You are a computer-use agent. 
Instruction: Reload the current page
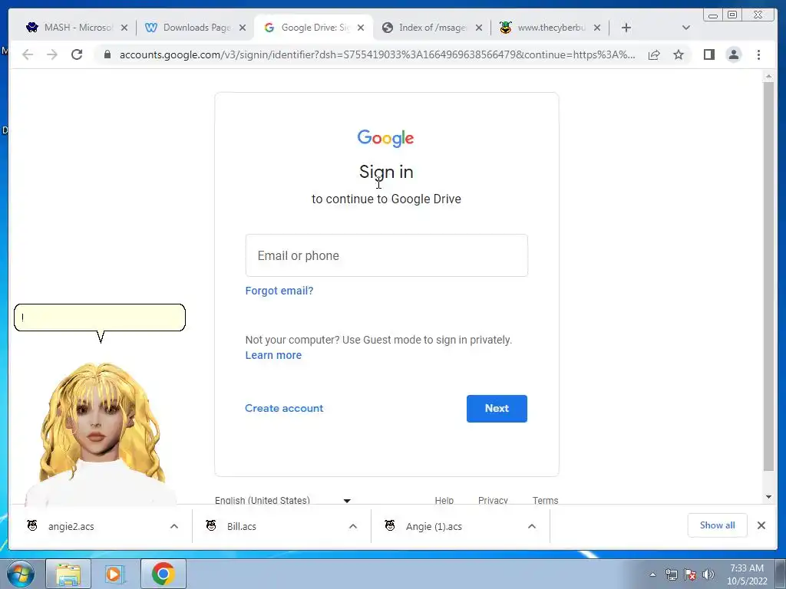tap(77, 54)
